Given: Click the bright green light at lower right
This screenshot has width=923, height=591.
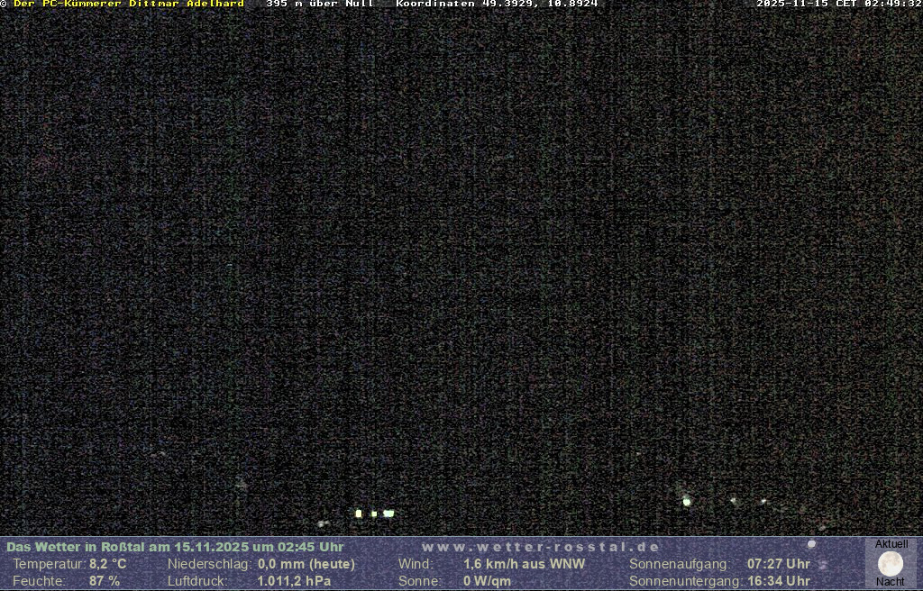Looking at the screenshot, I should 687,502.
